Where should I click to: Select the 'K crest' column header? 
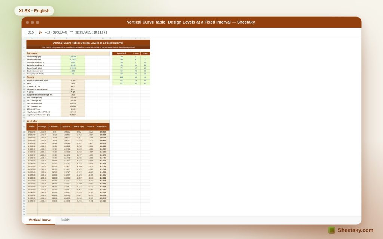click(x=135, y=53)
